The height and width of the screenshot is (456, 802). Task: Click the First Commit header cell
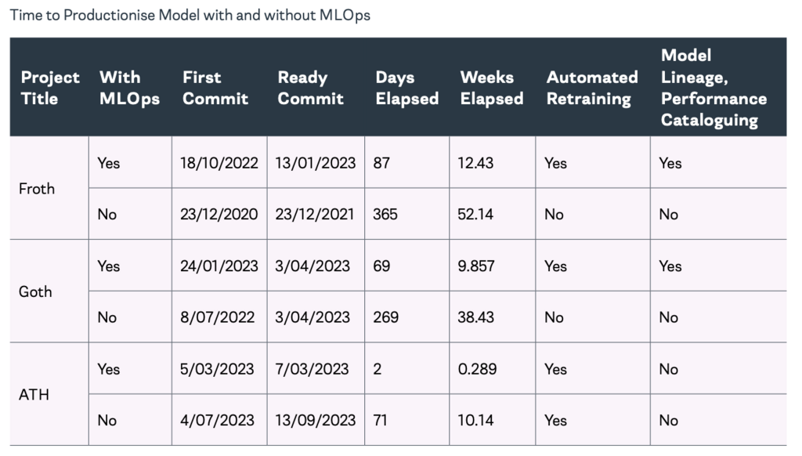219,88
